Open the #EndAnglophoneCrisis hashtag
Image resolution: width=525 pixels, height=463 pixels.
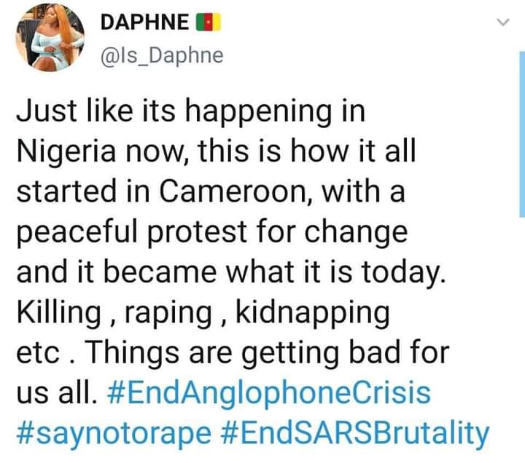[x=268, y=393]
